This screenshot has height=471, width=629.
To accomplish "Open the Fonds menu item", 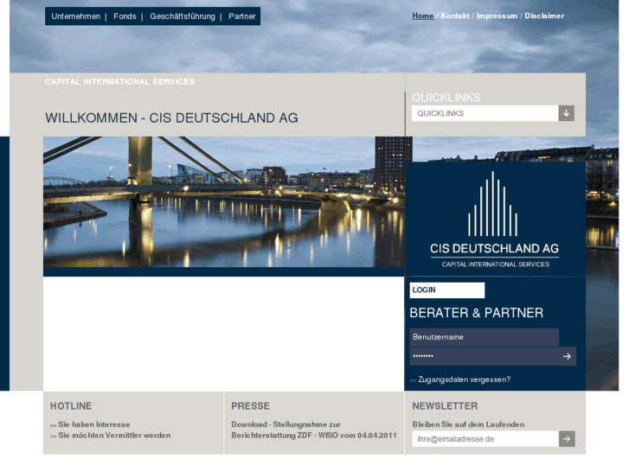I will (x=125, y=16).
